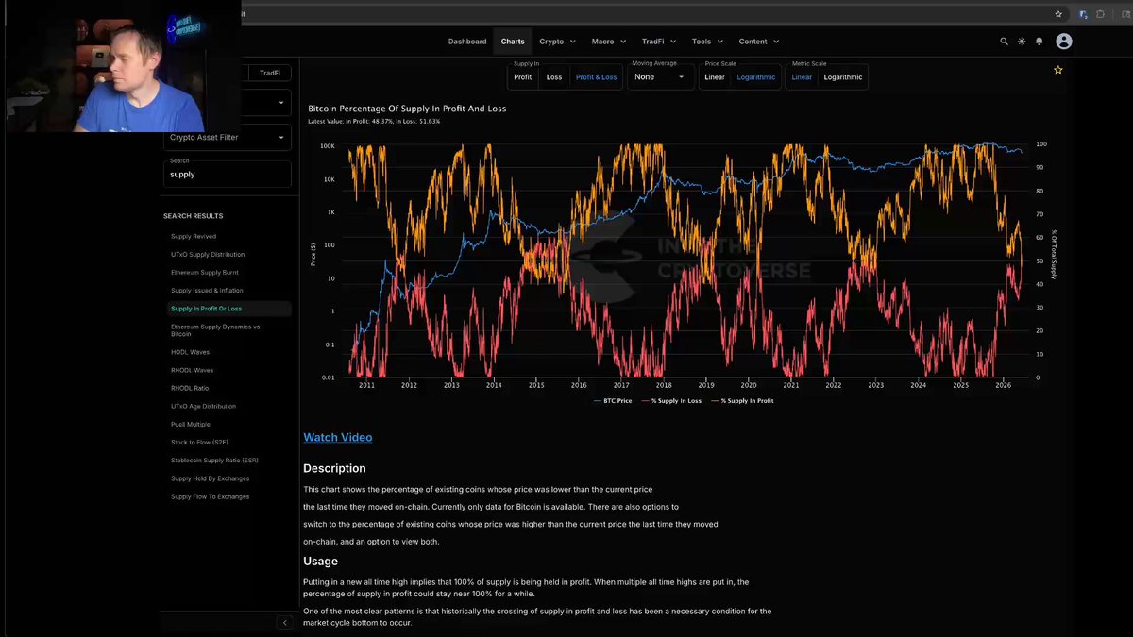The width and height of the screenshot is (1133, 637).
Task: Expand the Tools navigation menu
Action: click(707, 42)
